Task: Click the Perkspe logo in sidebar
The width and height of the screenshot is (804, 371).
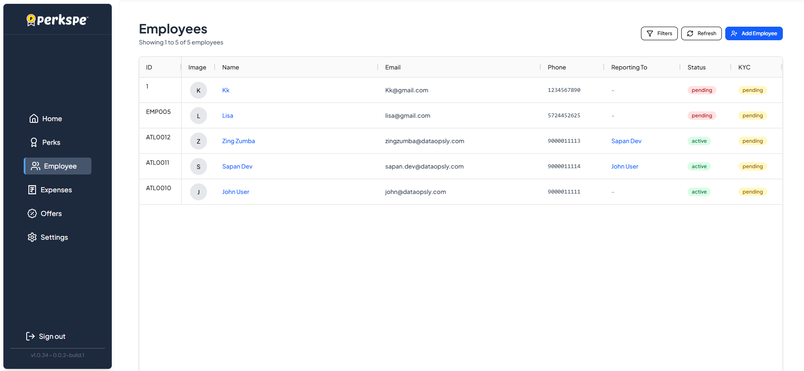Action: click(x=58, y=20)
